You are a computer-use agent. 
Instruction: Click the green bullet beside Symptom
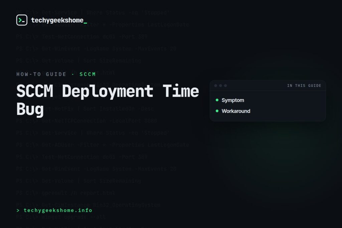[x=217, y=100]
